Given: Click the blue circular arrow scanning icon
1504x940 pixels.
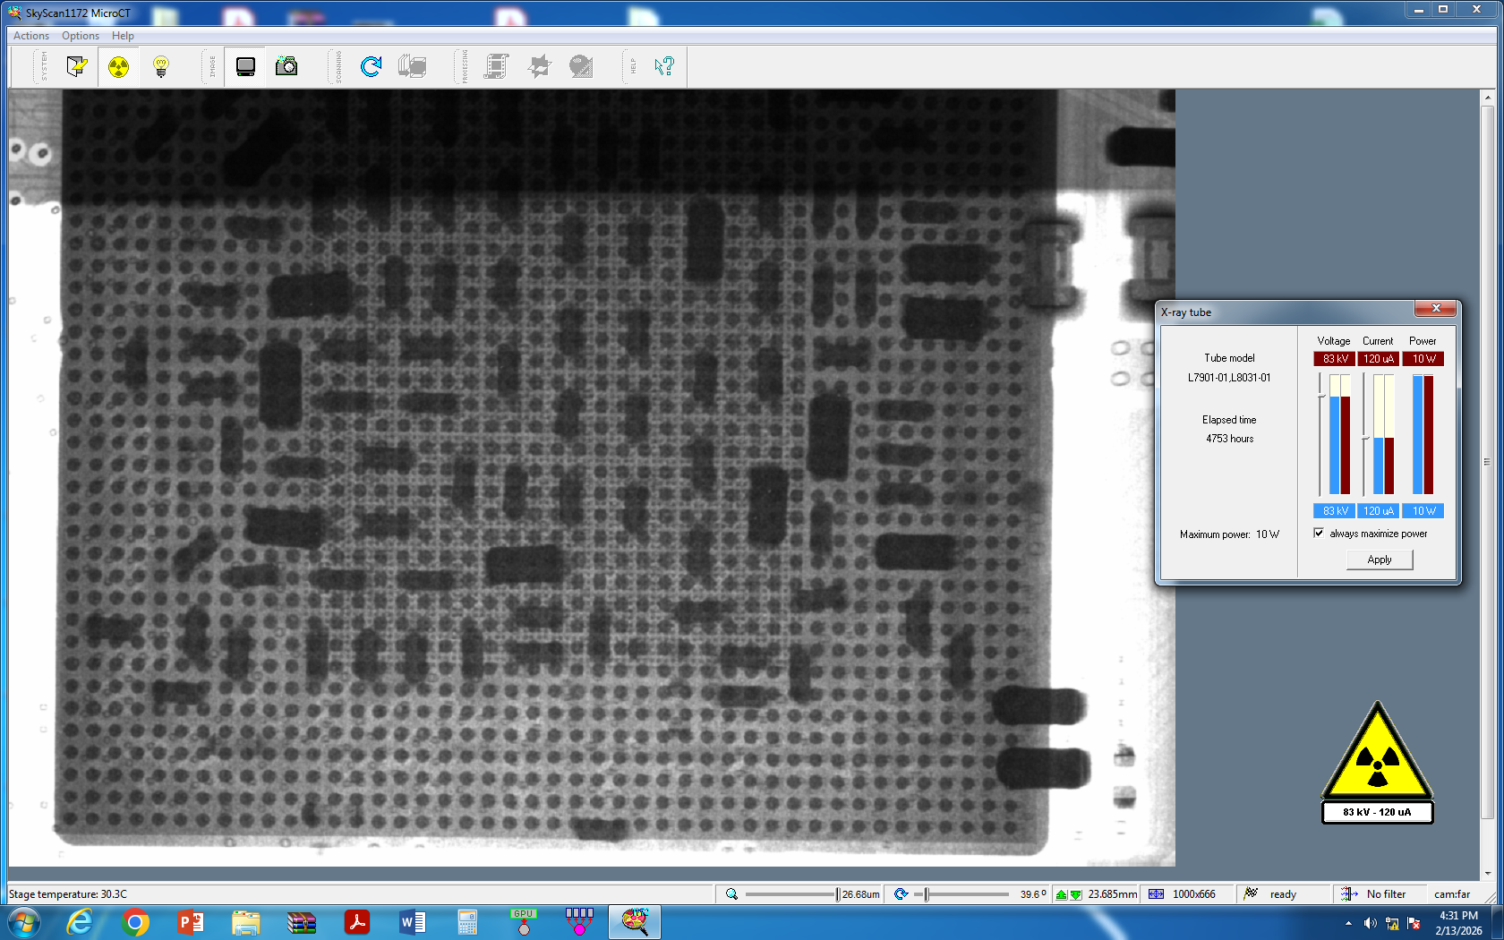Looking at the screenshot, I should pyautogui.click(x=371, y=66).
